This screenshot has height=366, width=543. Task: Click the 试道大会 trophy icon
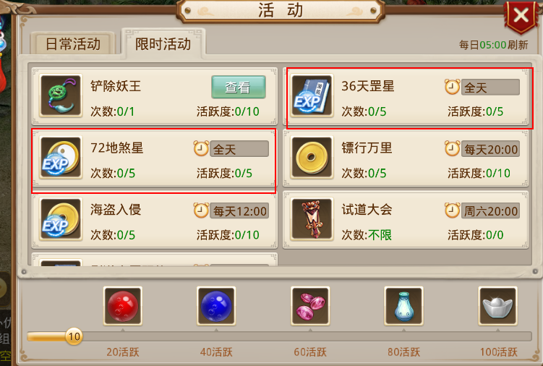pos(312,219)
